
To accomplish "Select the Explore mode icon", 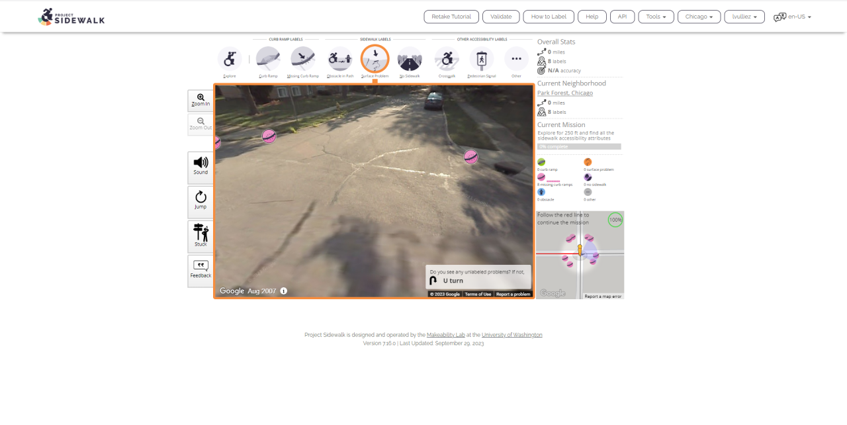I will pyautogui.click(x=230, y=59).
